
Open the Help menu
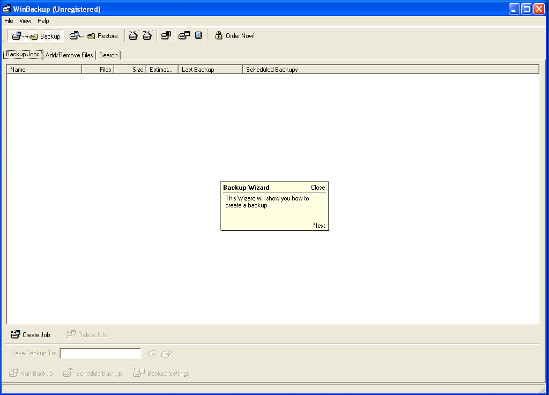43,21
